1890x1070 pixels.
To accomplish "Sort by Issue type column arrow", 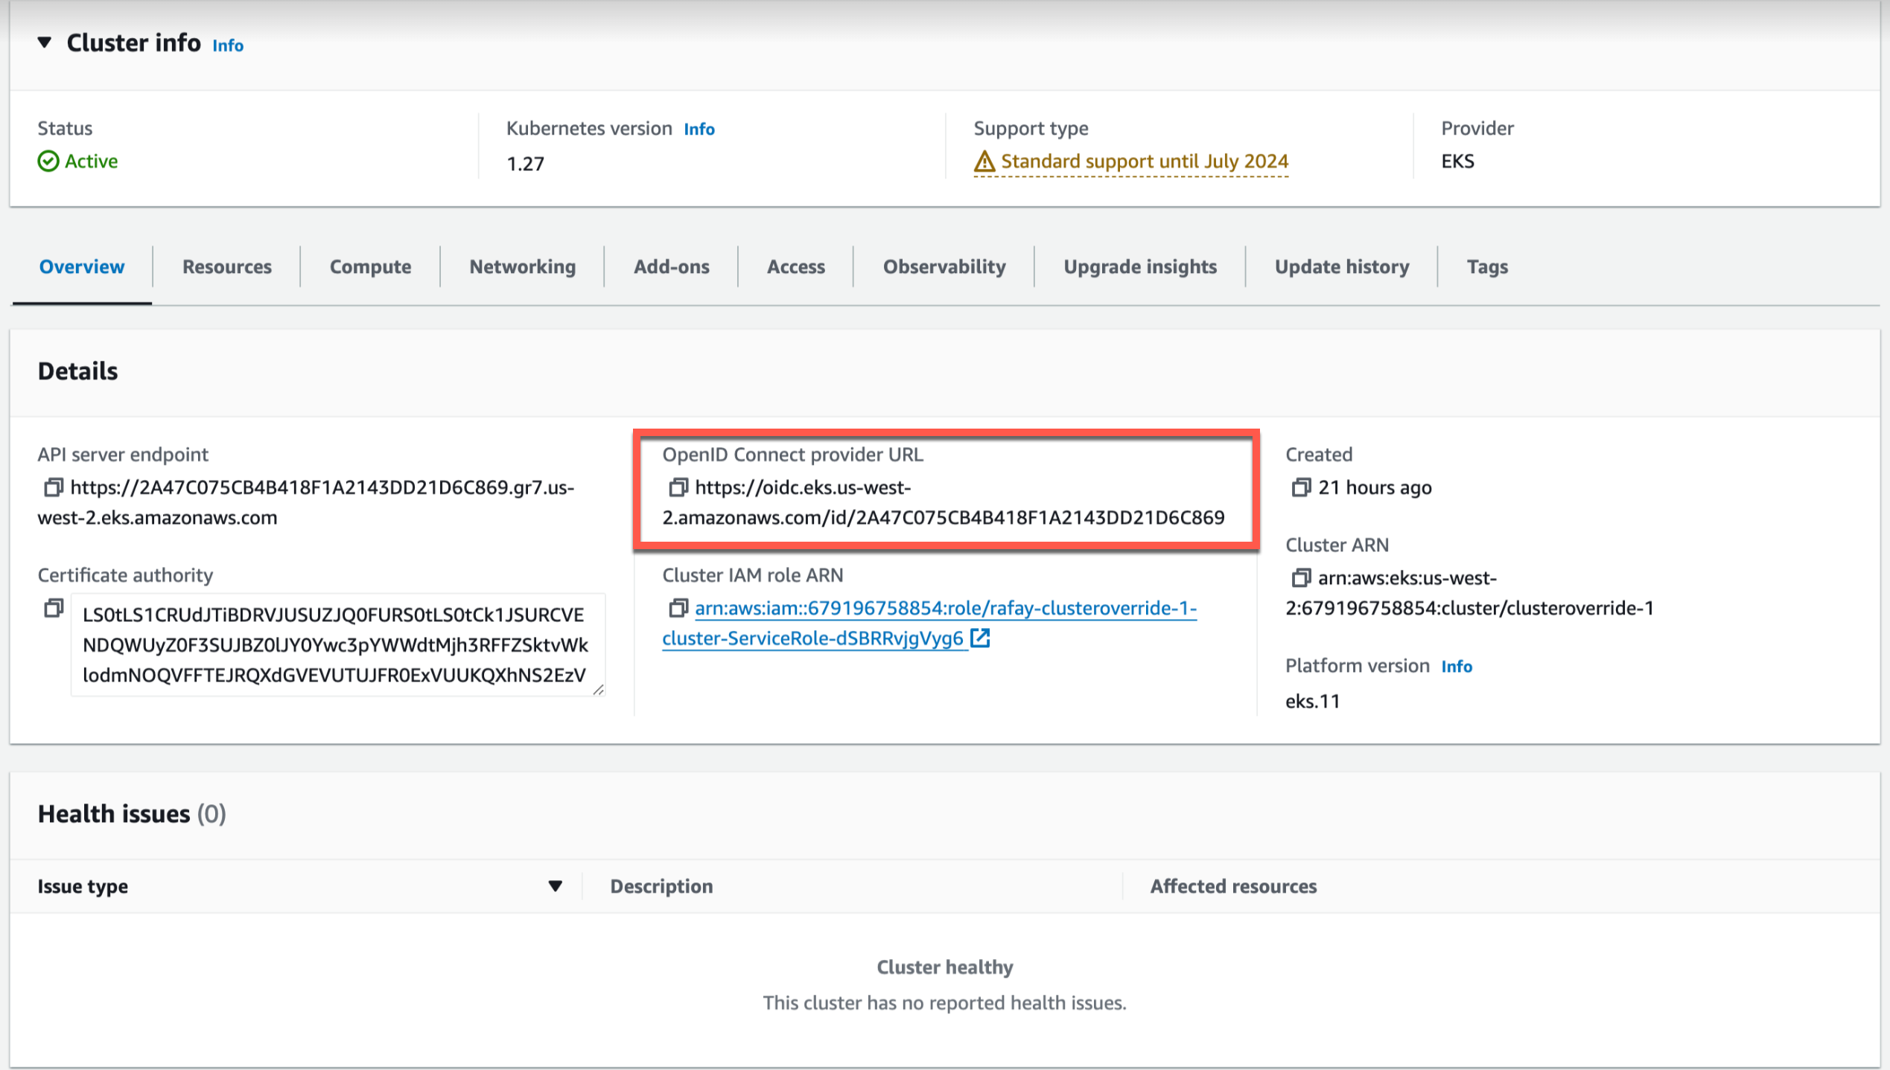I will pyautogui.click(x=555, y=885).
